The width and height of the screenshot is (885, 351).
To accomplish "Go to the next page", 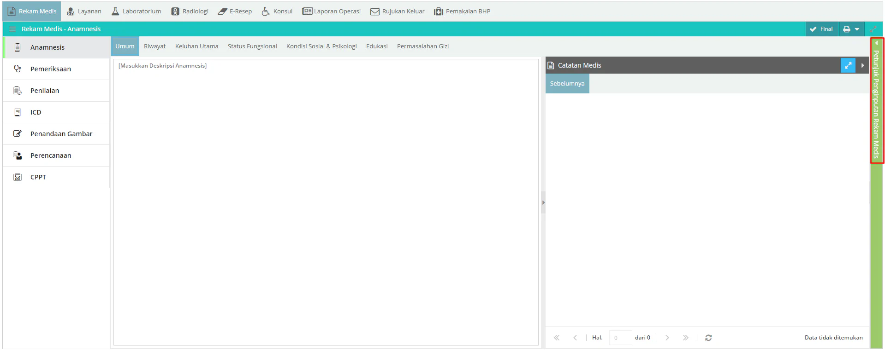I will pos(667,338).
